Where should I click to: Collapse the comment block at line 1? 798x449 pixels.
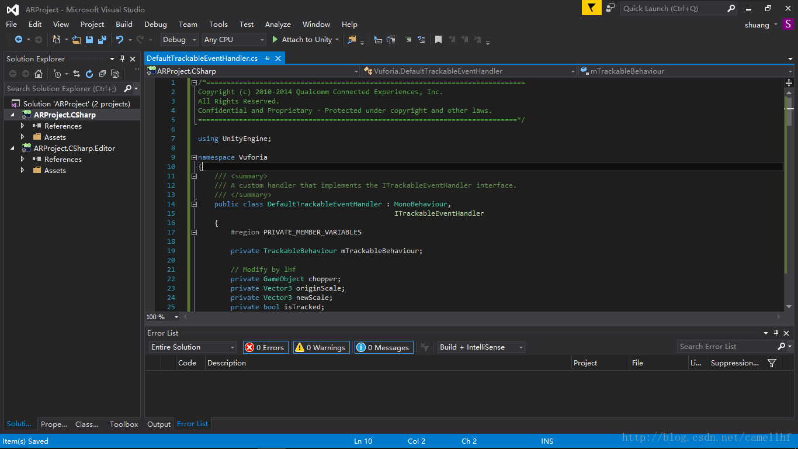(x=195, y=82)
